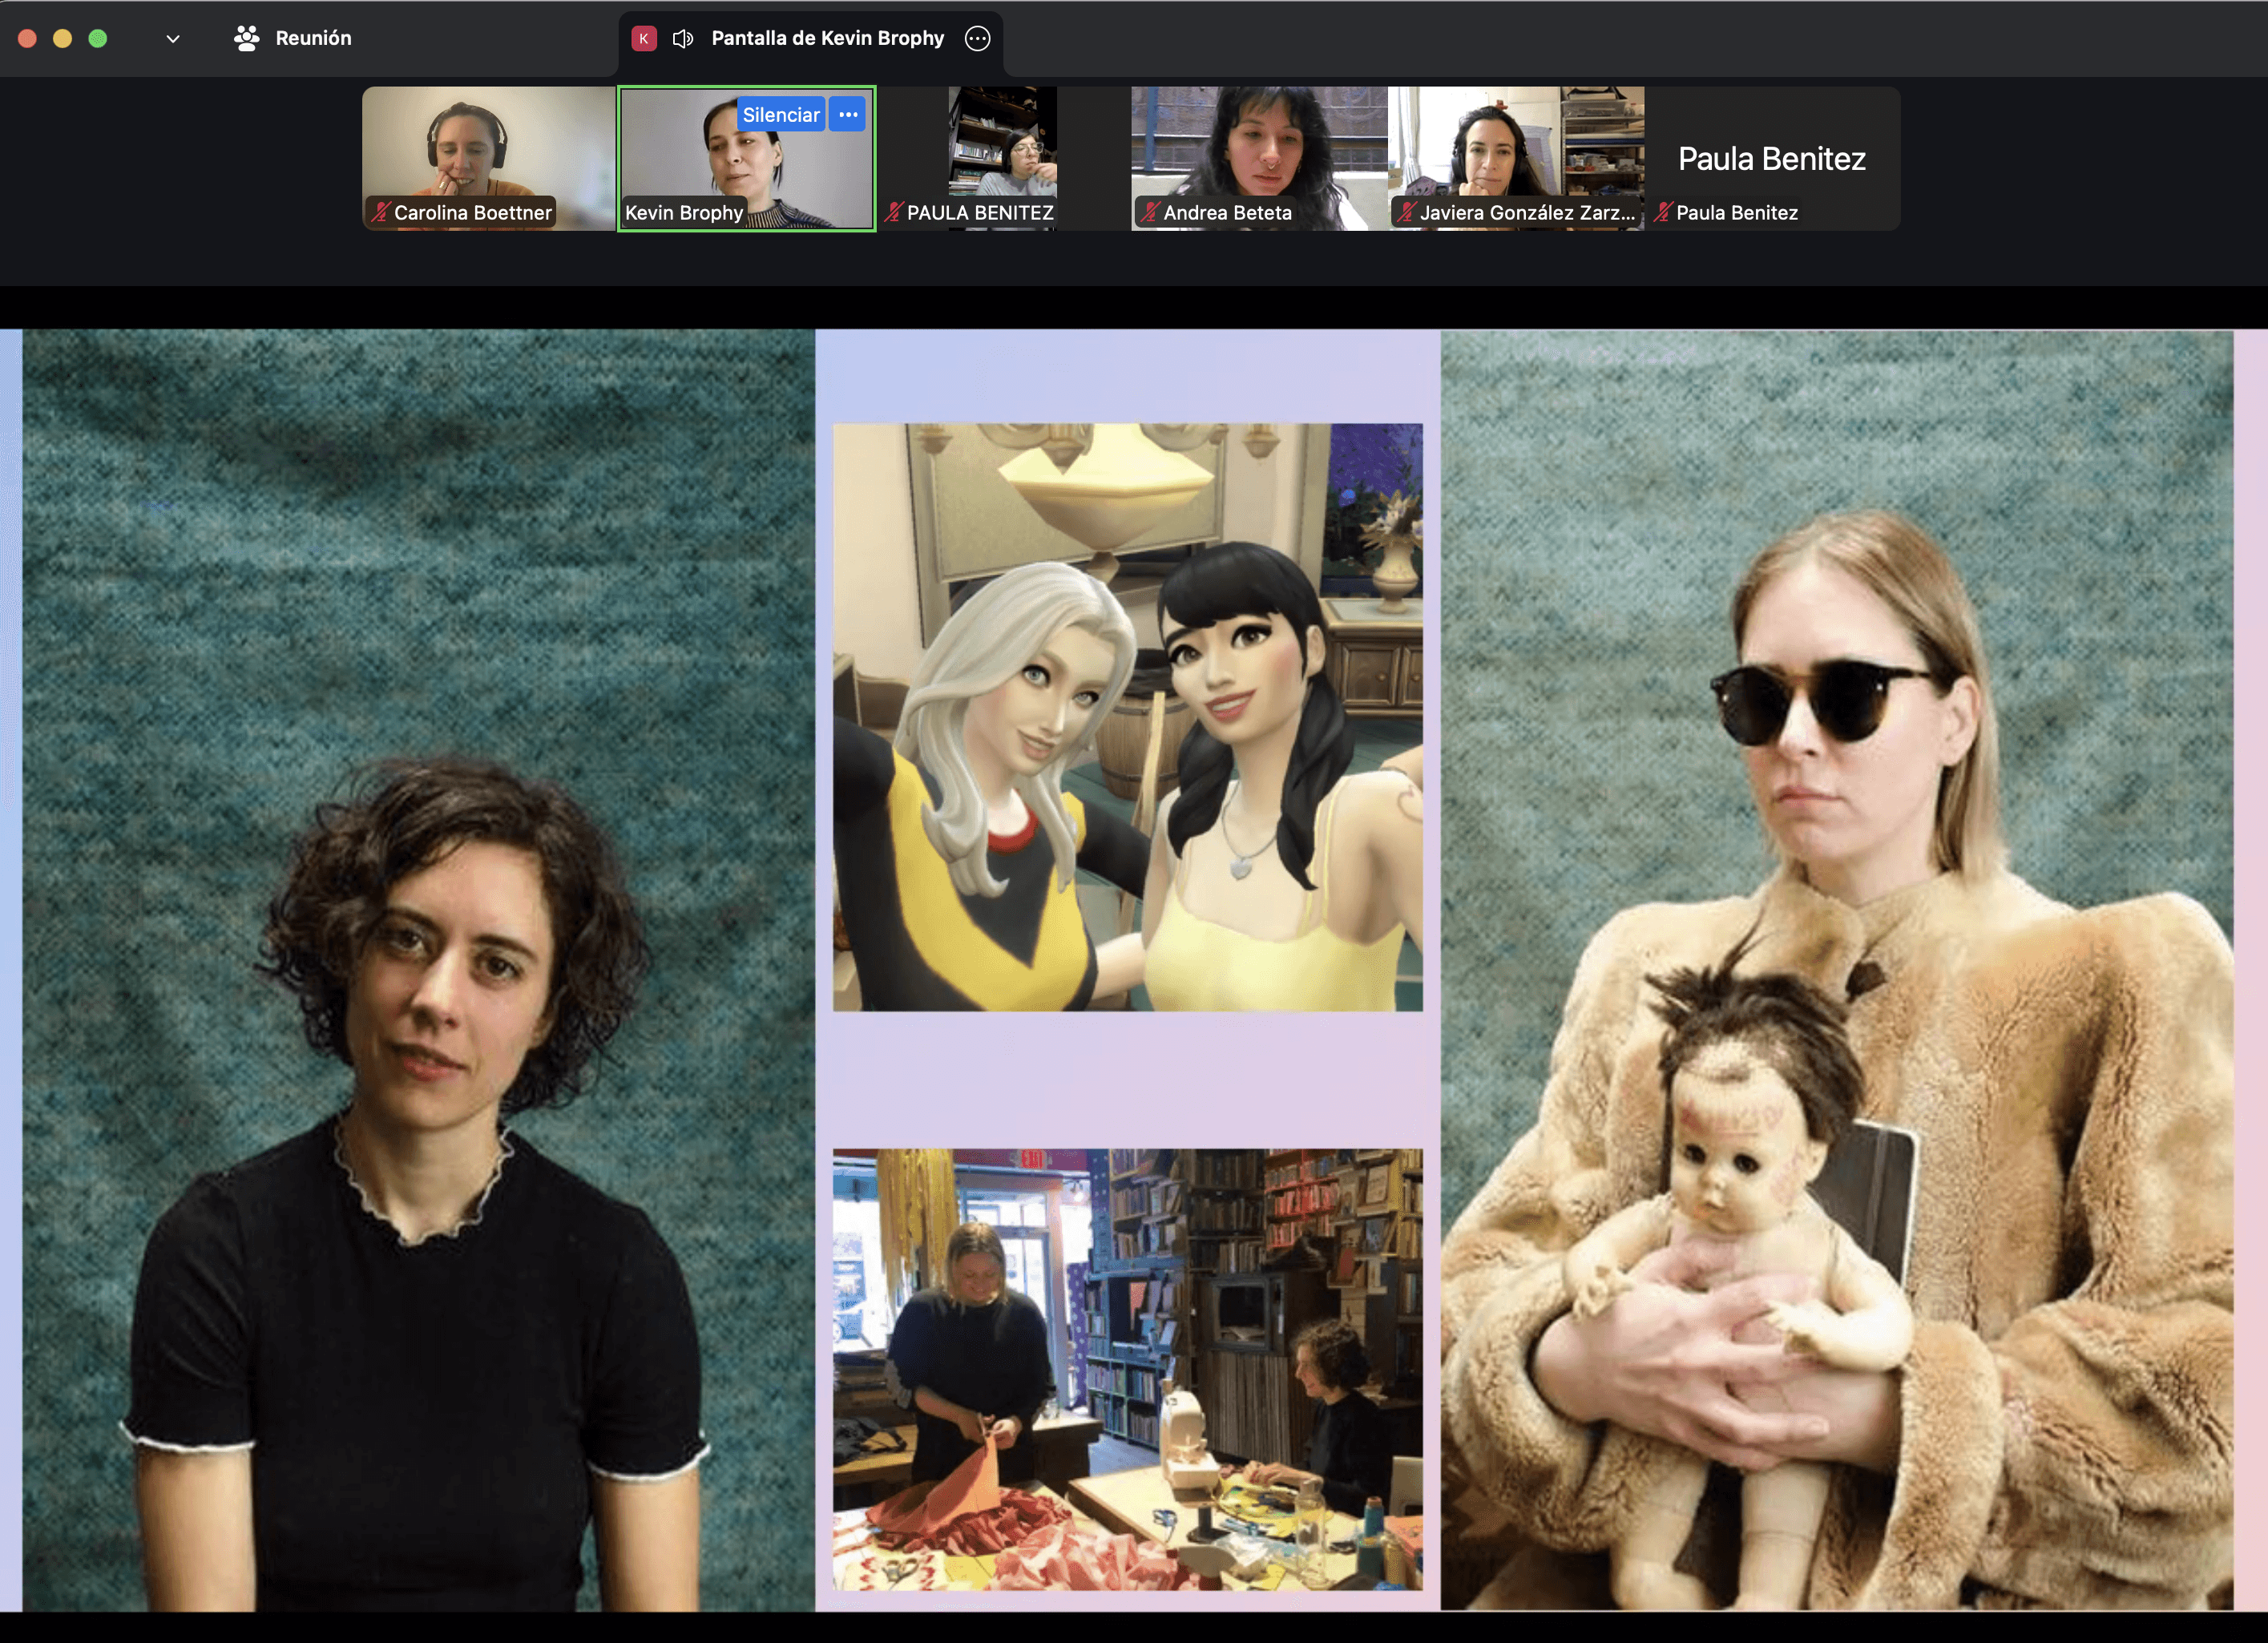The height and width of the screenshot is (1643, 2268).
Task: Open the three-dot menu on Kevin Brophy tile
Action: [x=848, y=114]
